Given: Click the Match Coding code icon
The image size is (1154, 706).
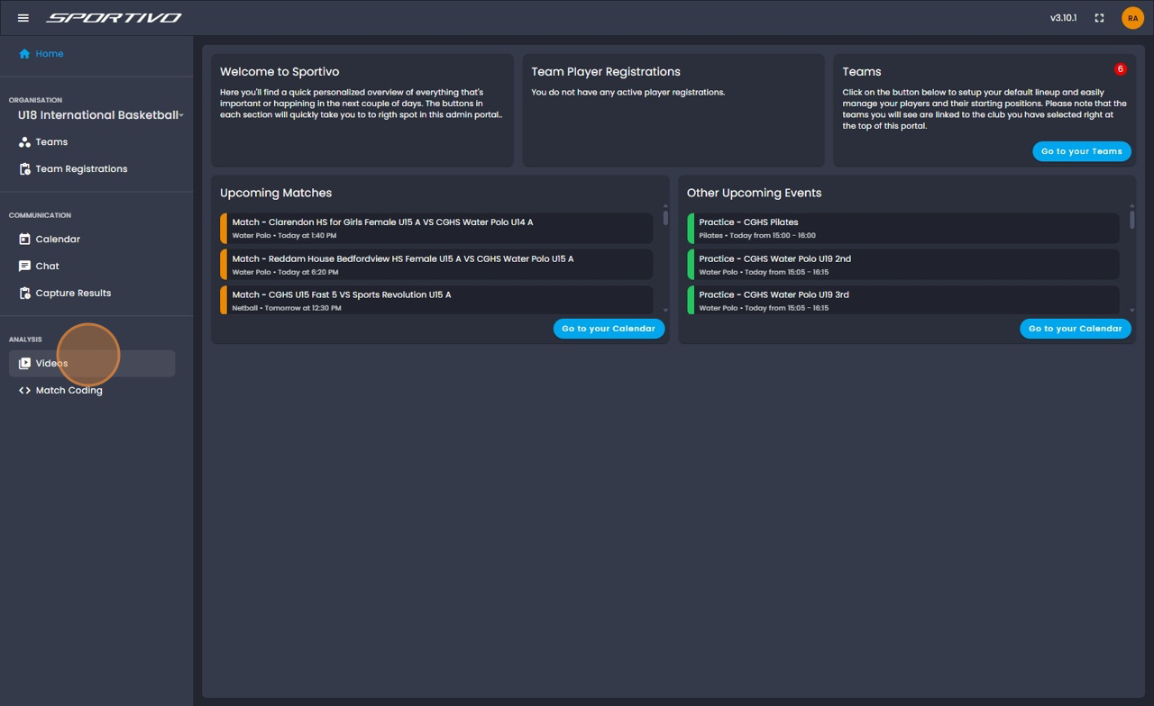Looking at the screenshot, I should pos(24,391).
